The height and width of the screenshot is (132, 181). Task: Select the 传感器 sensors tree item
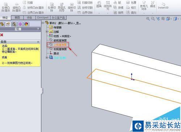click(55, 27)
